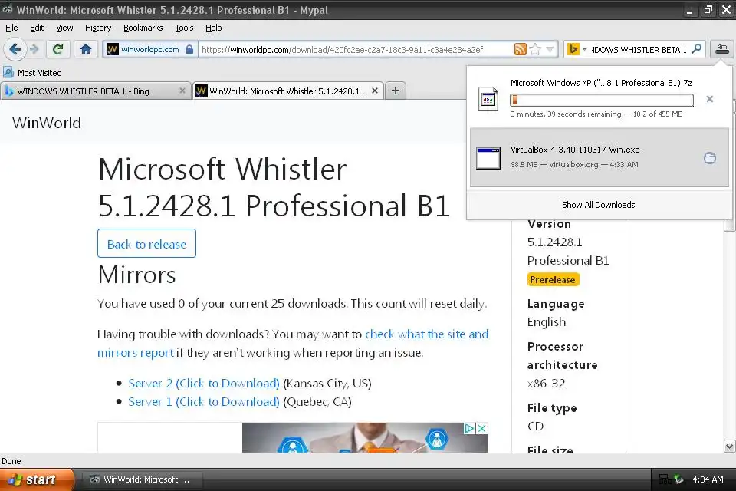
Task: Click the 4:34 AM taskbar clock
Action: pyautogui.click(x=708, y=479)
